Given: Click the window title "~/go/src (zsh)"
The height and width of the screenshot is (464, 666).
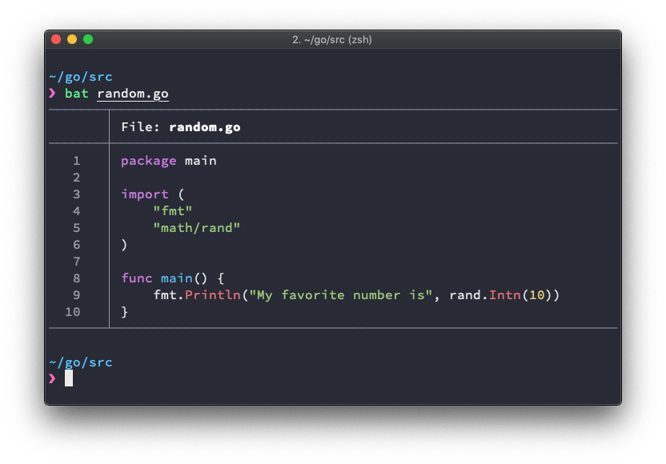Looking at the screenshot, I should pos(332,39).
